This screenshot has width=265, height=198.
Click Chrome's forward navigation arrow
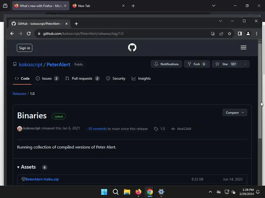point(20,34)
